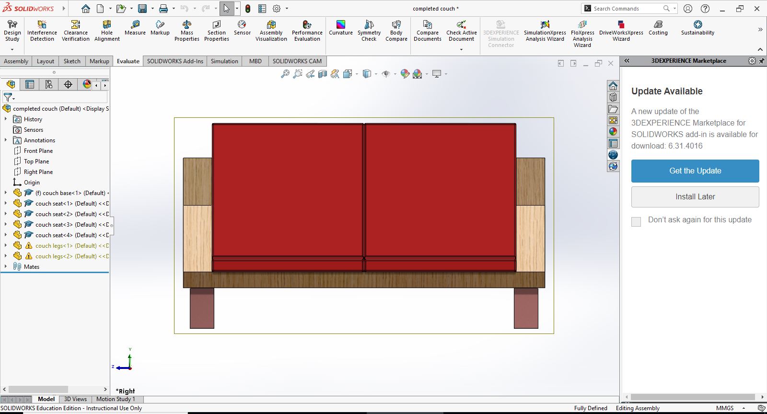Expand the overflowing ribbon commands chevron
The height and width of the screenshot is (414, 767).
pos(760,30)
